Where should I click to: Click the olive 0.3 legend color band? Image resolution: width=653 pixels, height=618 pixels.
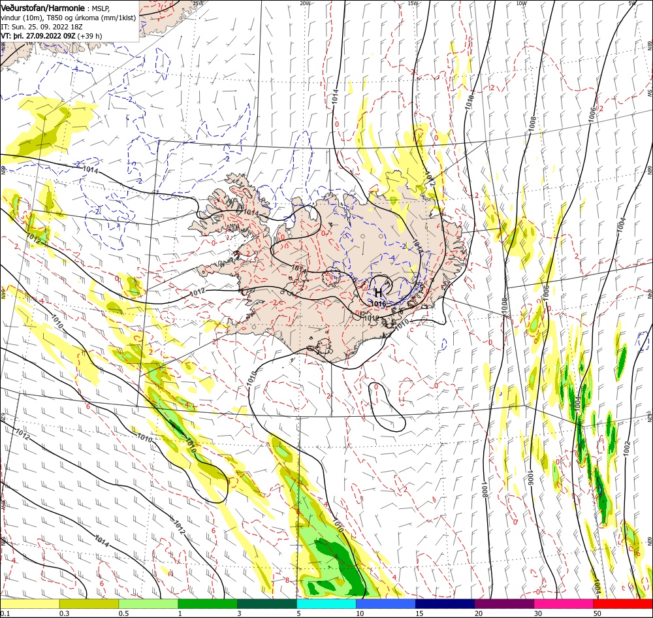89,604
